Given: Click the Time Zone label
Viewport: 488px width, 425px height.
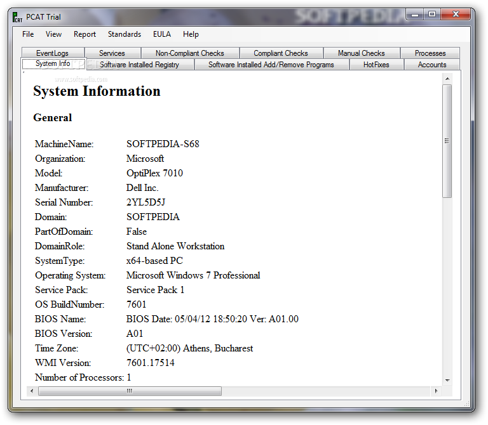Looking at the screenshot, I should 57,348.
